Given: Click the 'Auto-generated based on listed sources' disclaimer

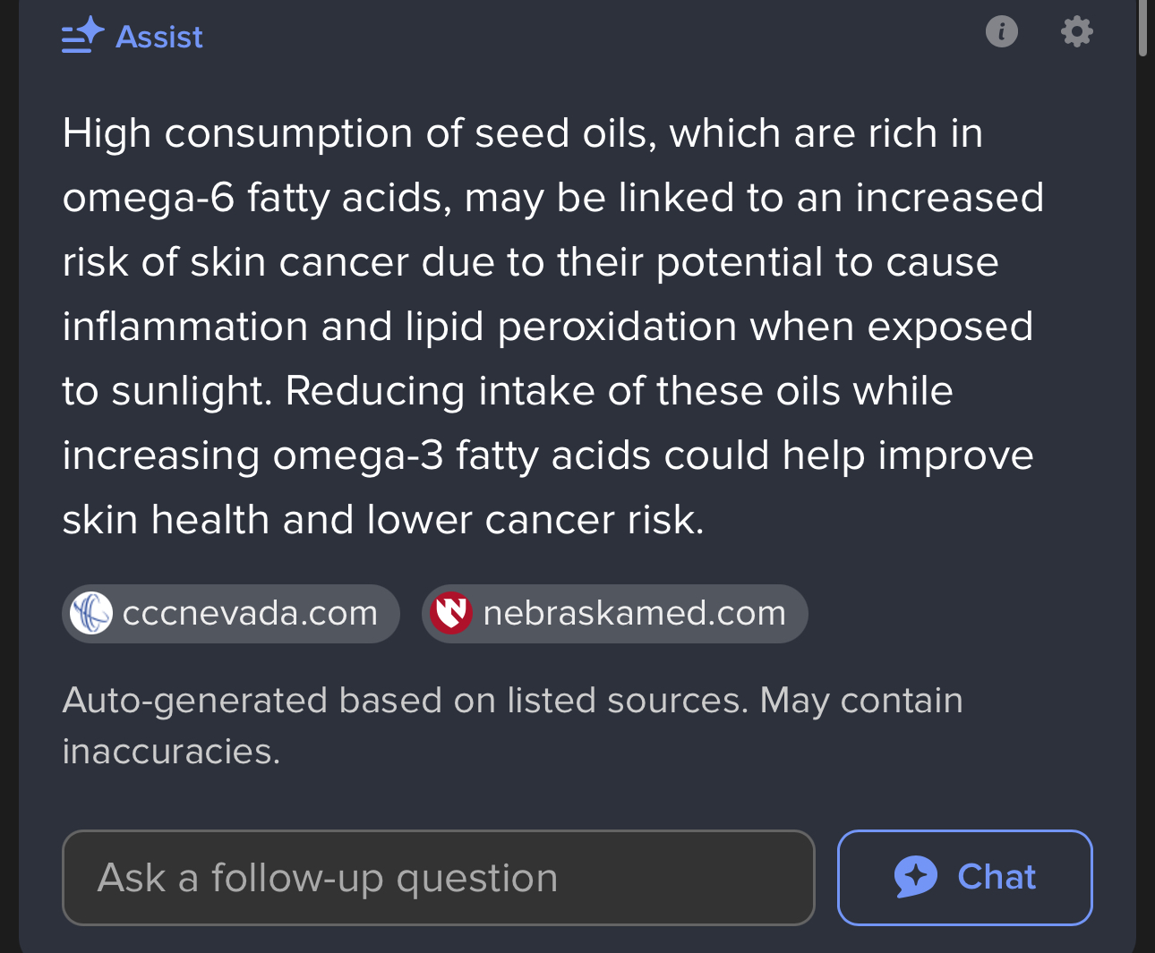Looking at the screenshot, I should pos(512,726).
